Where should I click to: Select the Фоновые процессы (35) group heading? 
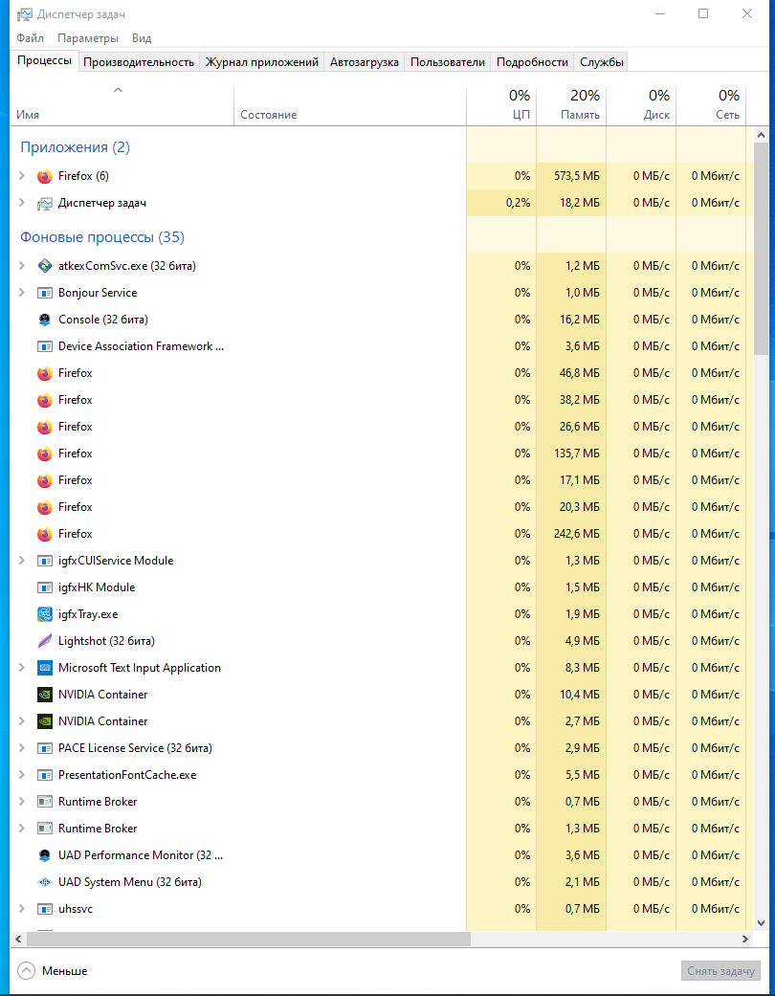point(102,237)
